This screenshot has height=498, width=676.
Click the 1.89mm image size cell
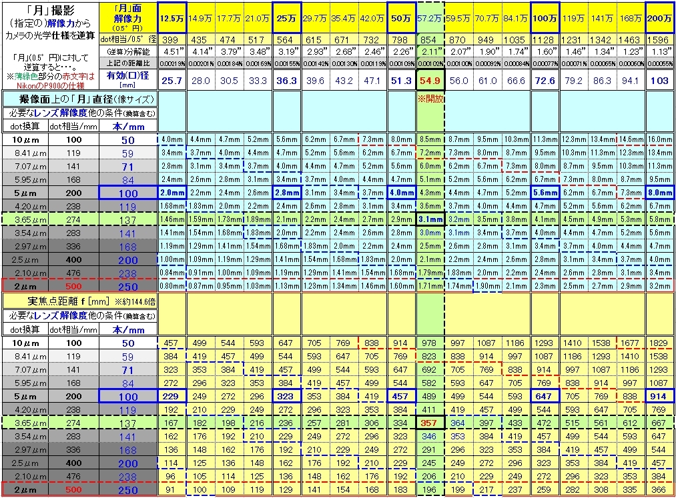258,220
